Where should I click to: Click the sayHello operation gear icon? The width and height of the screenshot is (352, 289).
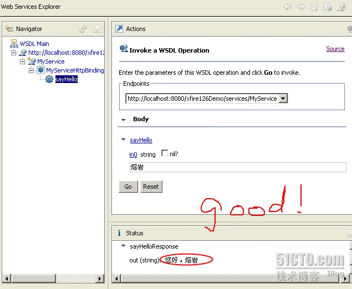[x=49, y=79]
